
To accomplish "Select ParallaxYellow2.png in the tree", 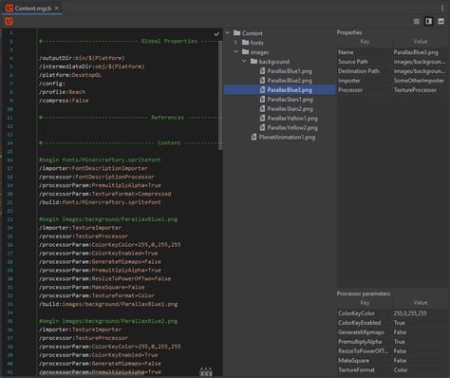I will tap(292, 128).
